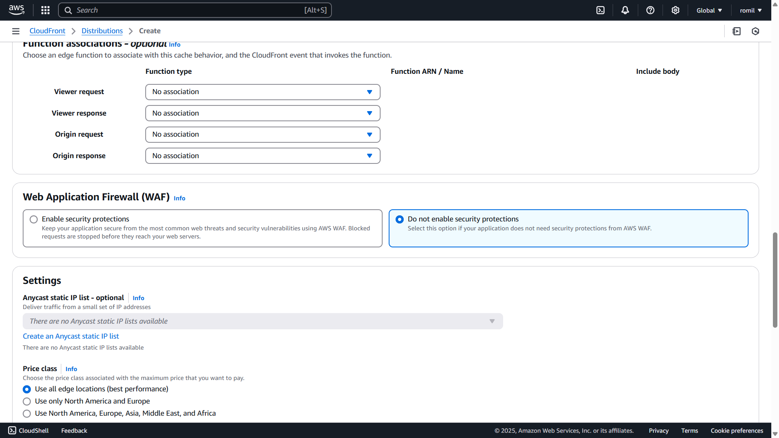Select North America, Europe, Asia, Middle East, Africa

(27, 414)
